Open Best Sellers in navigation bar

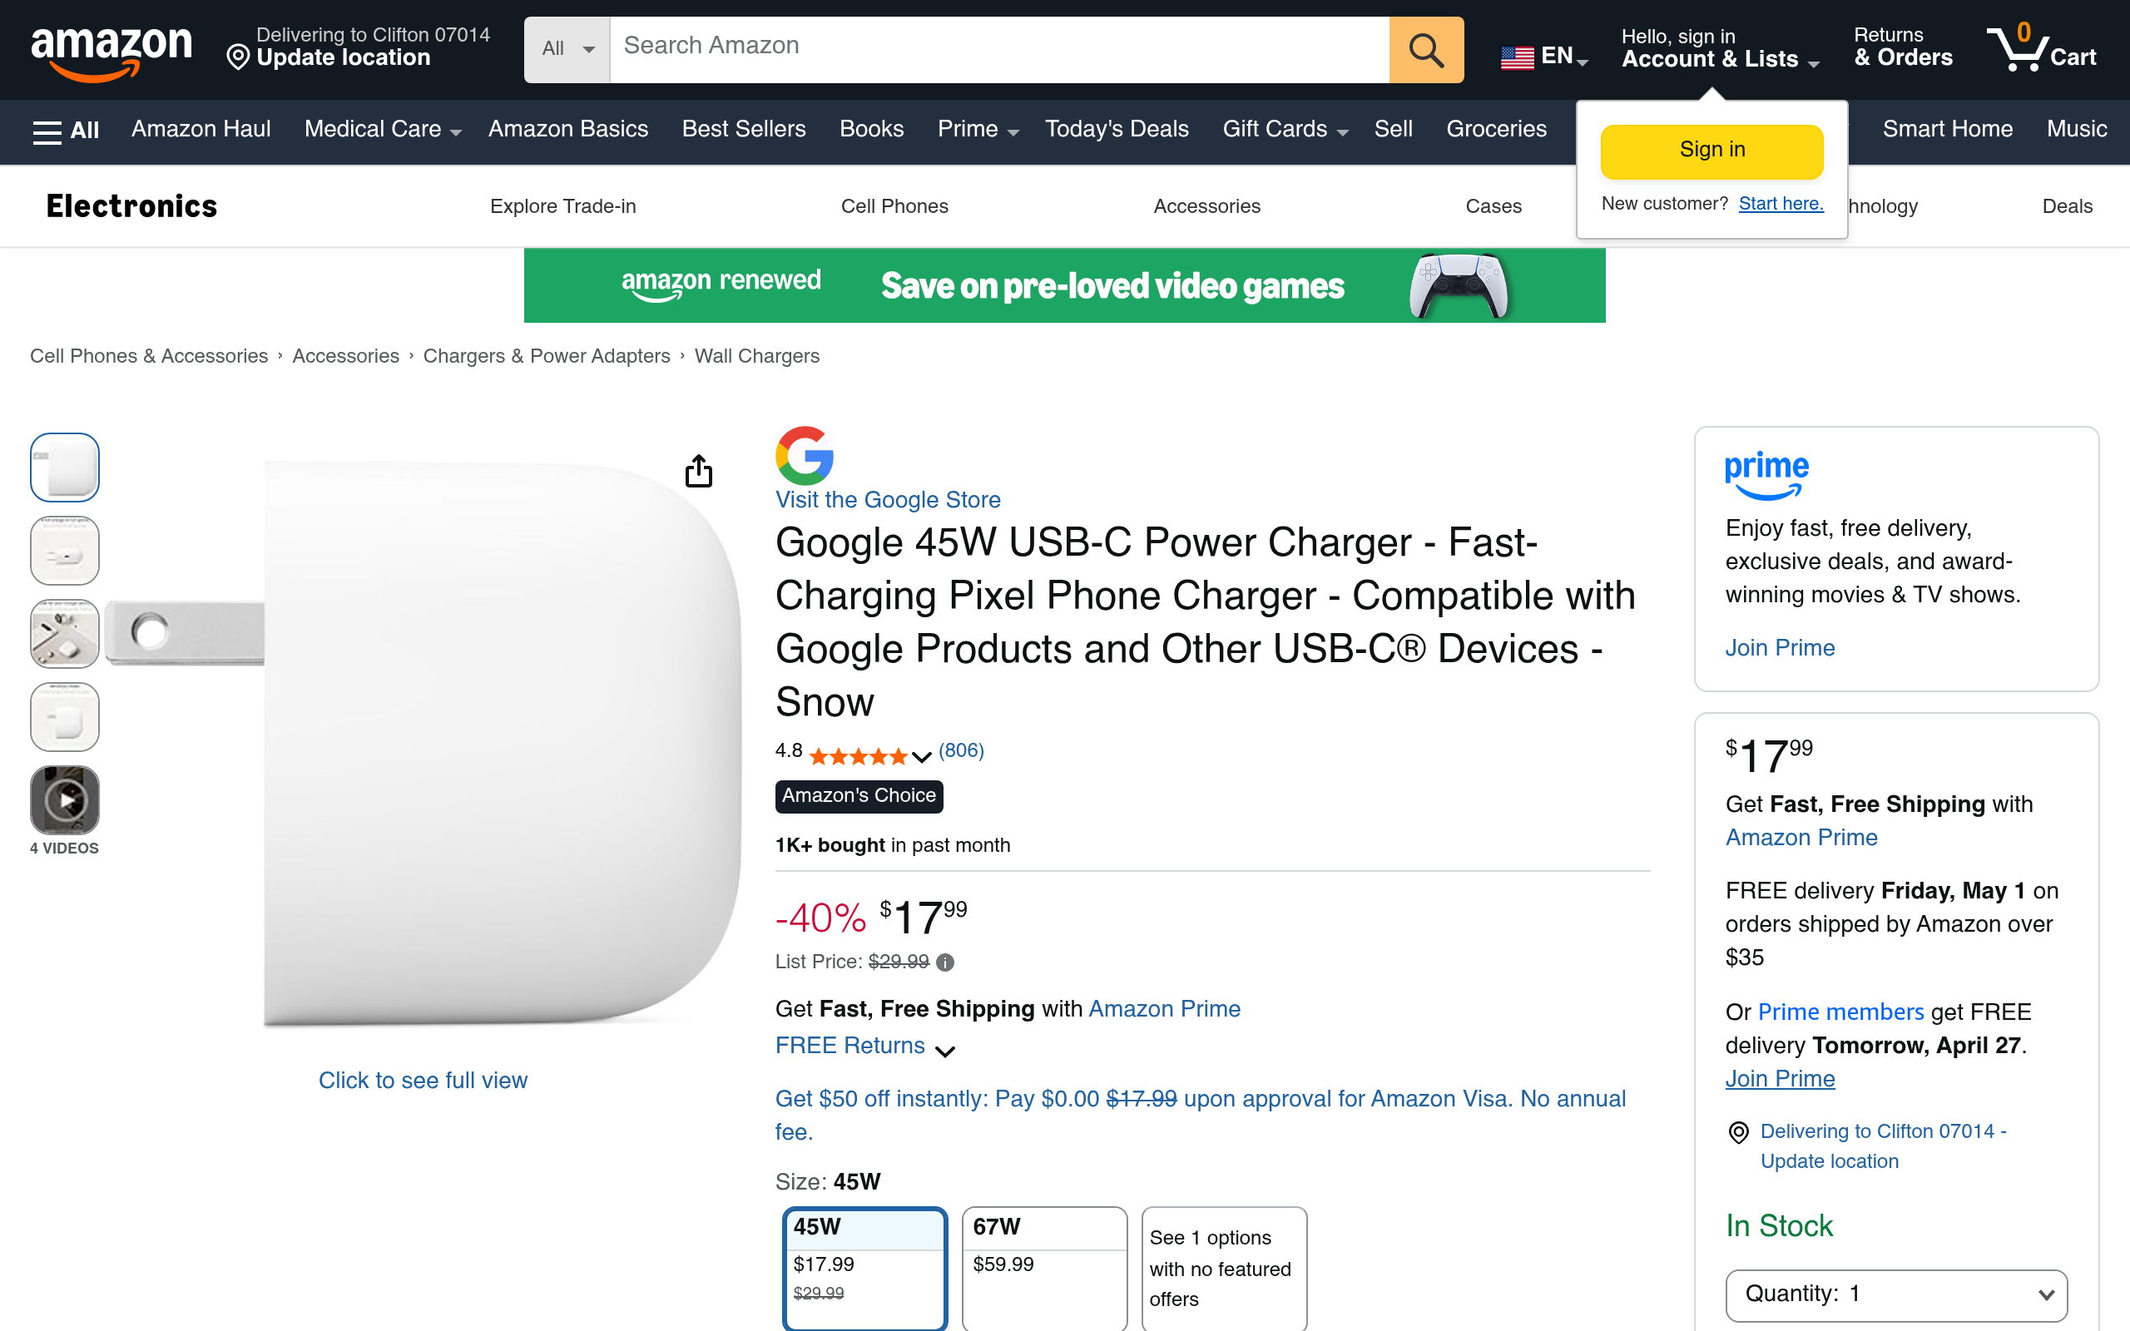tap(744, 130)
